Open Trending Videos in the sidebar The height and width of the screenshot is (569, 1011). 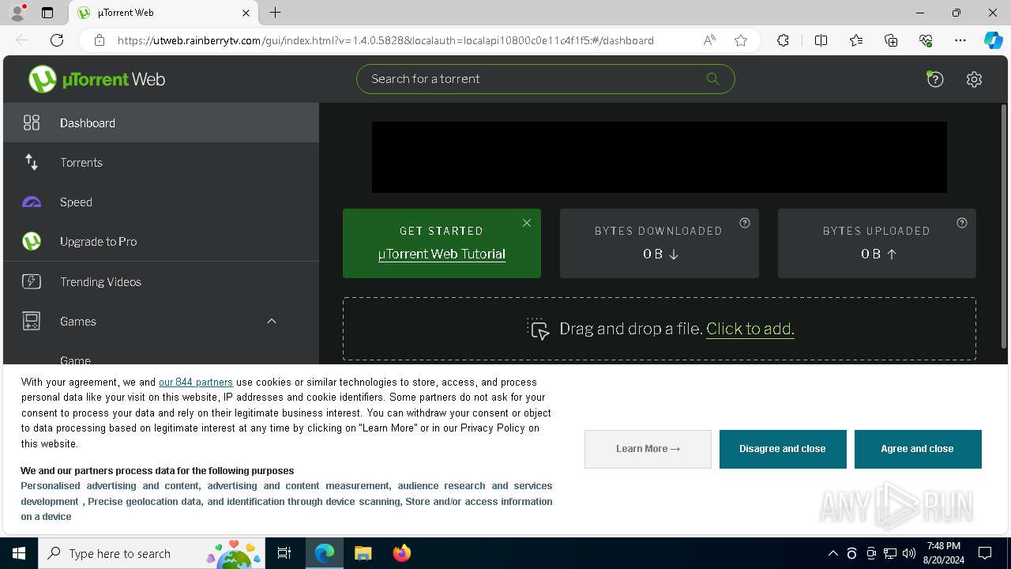(161, 281)
